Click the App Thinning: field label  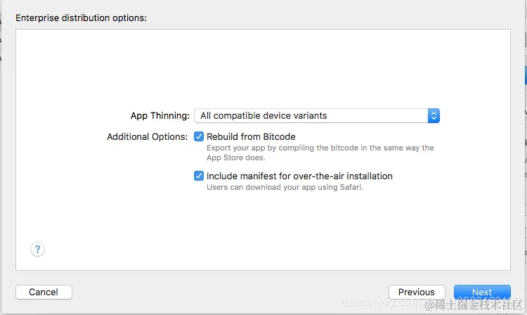(x=160, y=115)
